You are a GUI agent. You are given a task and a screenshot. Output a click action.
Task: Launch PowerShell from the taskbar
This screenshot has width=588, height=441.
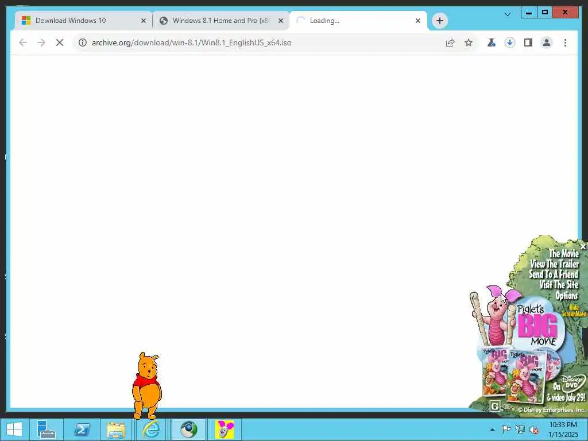click(x=82, y=430)
